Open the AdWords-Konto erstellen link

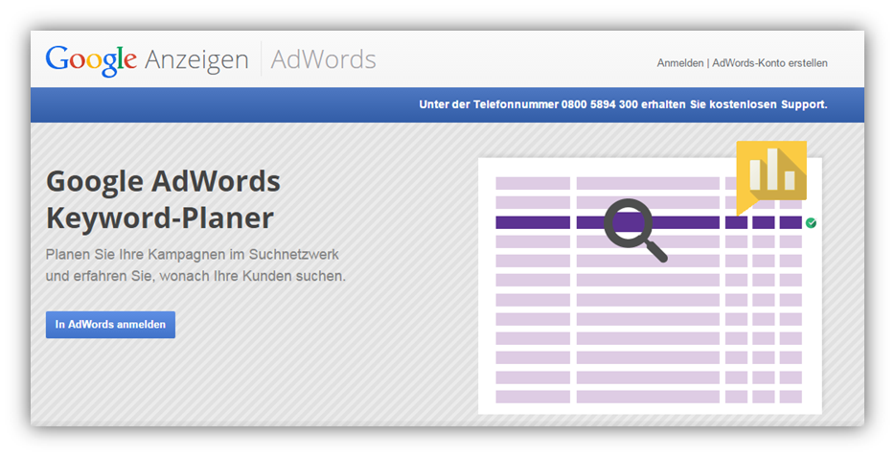point(769,63)
